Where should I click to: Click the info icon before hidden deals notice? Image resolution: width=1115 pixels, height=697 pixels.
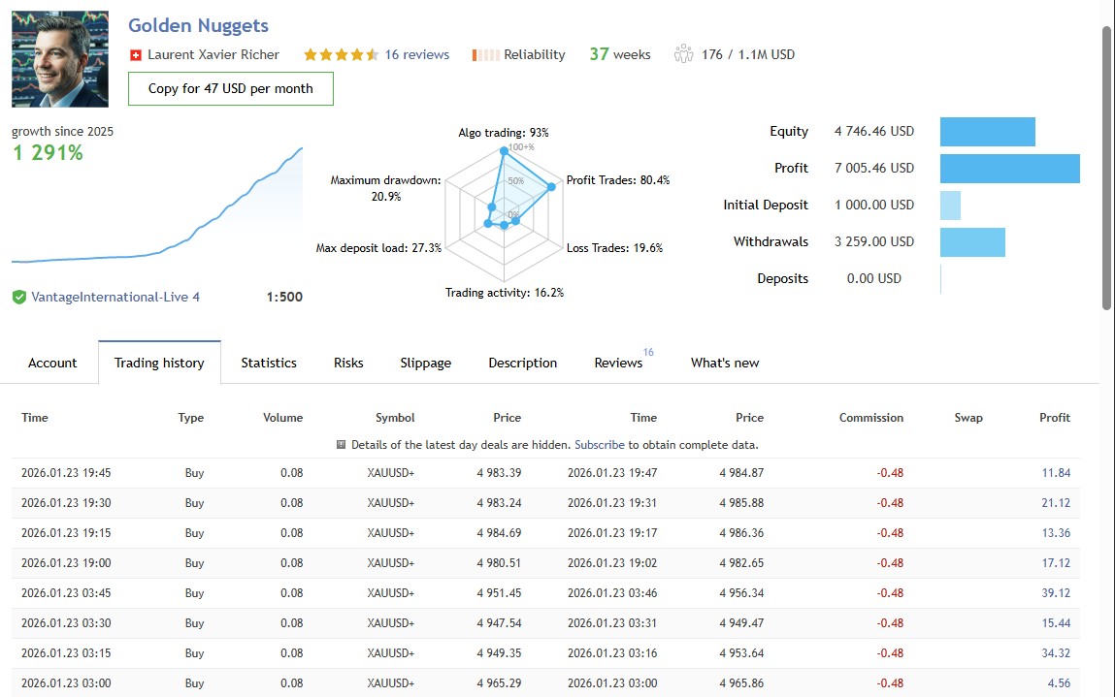click(x=341, y=445)
